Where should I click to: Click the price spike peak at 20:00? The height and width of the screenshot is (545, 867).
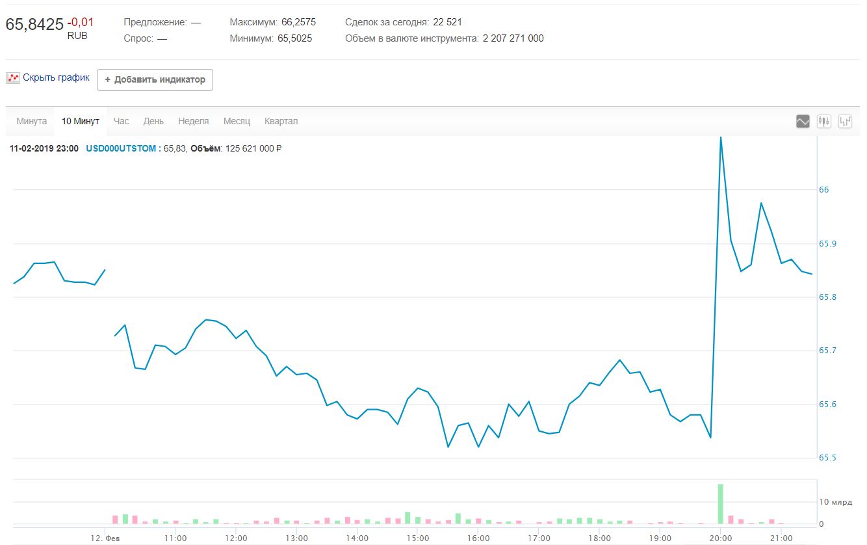click(720, 139)
